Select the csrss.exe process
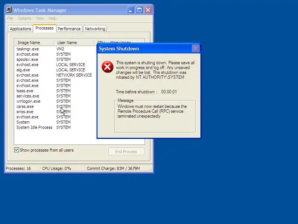Image resolution: width=298 pixels, height=224 pixels. click(x=56, y=106)
